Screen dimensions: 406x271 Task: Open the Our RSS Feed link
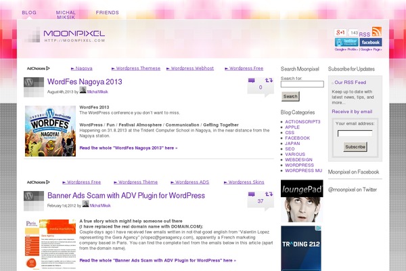[350, 83]
